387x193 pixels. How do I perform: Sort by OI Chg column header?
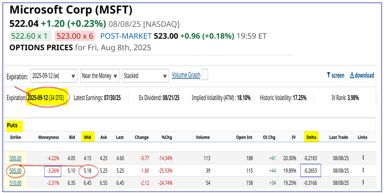pyautogui.click(x=269, y=137)
